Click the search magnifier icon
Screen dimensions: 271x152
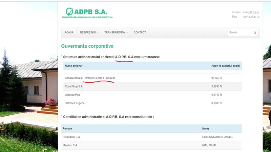[x=255, y=32]
